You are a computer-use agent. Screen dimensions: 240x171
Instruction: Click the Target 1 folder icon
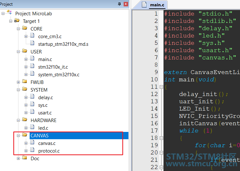click(x=17, y=20)
